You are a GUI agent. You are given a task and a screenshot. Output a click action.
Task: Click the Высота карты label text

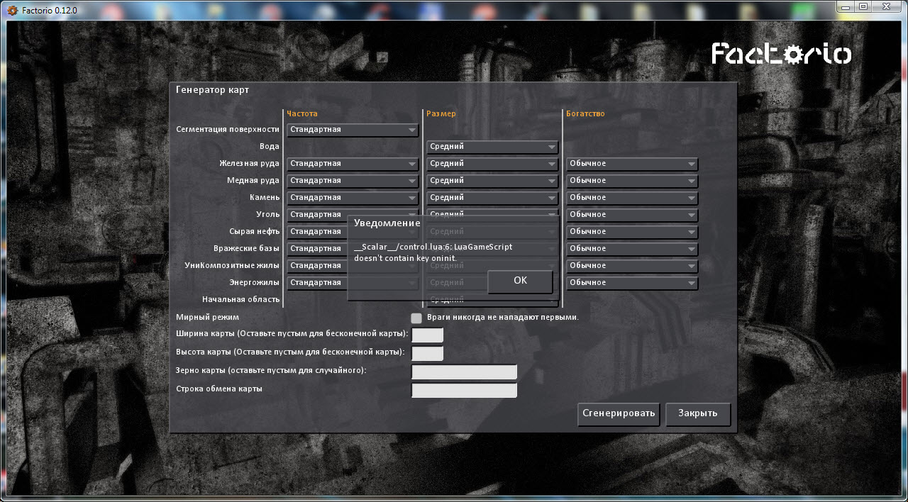pyautogui.click(x=290, y=352)
